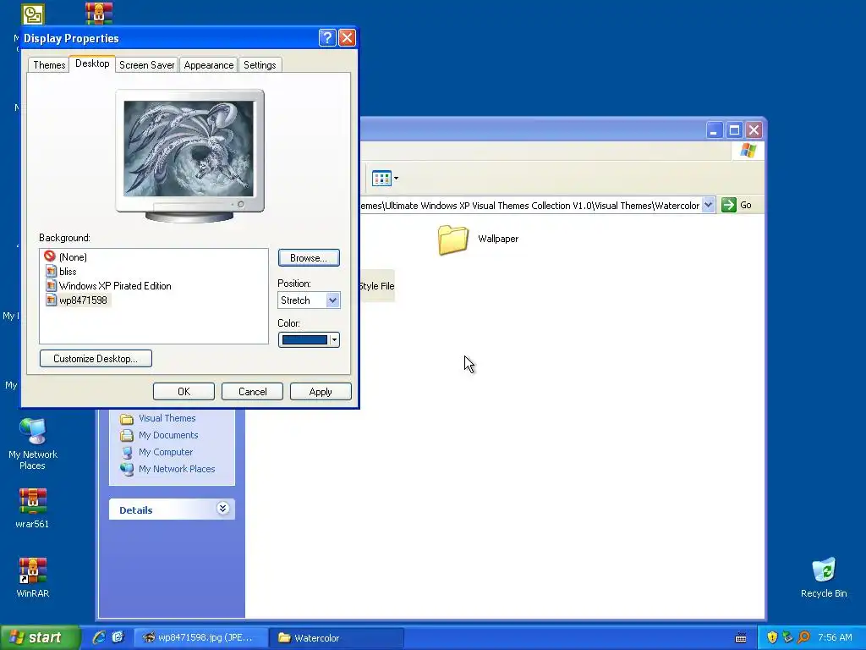This screenshot has width=866, height=650.
Task: Click the (None) no-background icon
Action: (50, 256)
